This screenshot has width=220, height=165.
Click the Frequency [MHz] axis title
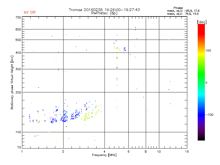click(104, 155)
